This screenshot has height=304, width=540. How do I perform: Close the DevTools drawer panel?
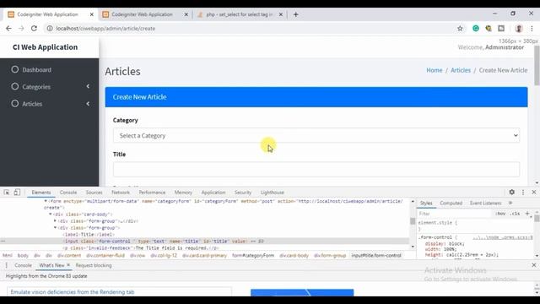tap(534, 265)
